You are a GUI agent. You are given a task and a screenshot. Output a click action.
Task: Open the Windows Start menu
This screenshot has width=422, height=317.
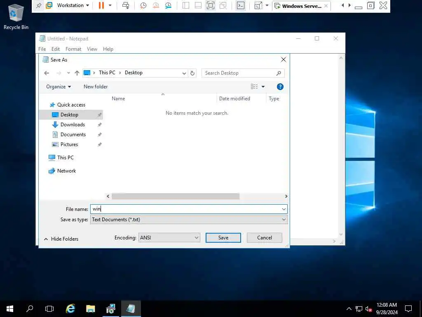point(10,309)
